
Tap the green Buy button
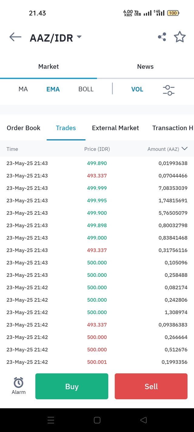coord(72,386)
